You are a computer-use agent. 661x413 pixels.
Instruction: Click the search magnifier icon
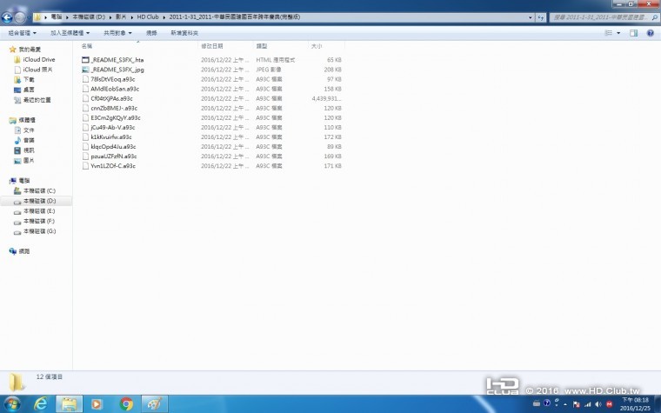coord(655,17)
